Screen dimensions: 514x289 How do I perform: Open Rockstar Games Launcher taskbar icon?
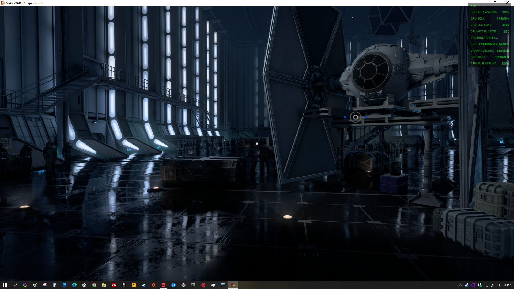coord(134,285)
